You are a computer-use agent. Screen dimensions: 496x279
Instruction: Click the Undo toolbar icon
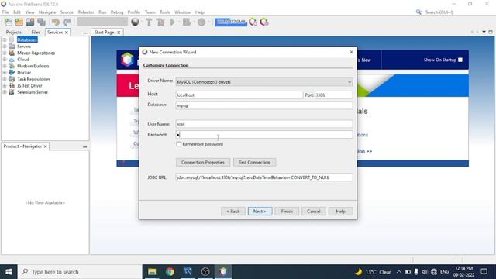click(x=56, y=22)
